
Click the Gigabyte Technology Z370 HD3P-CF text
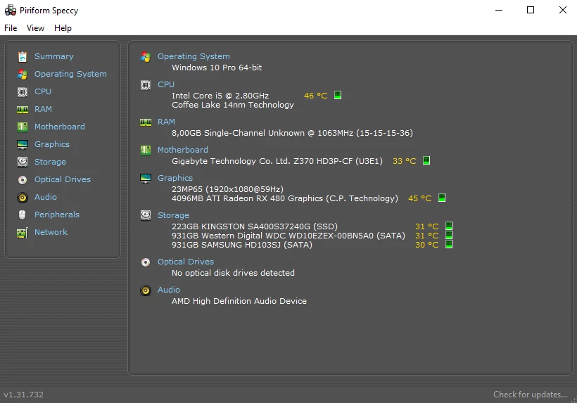[x=277, y=161]
